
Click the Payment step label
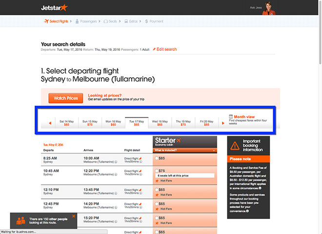pyautogui.click(x=156, y=21)
